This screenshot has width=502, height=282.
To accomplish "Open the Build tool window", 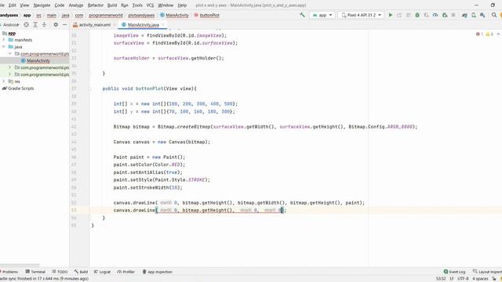I will tap(81, 272).
